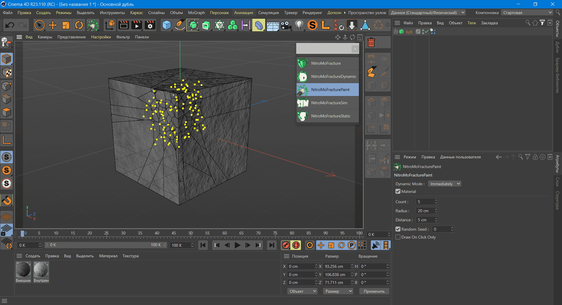
Task: Open material manager Текстура menu
Action: (x=131, y=256)
